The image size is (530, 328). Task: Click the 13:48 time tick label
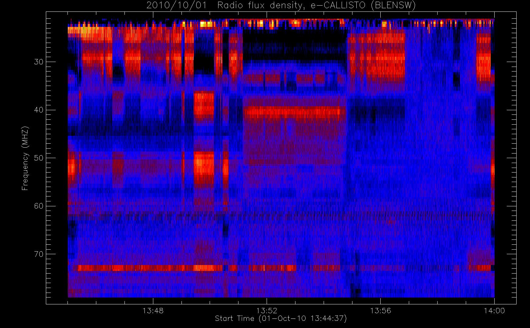153,311
